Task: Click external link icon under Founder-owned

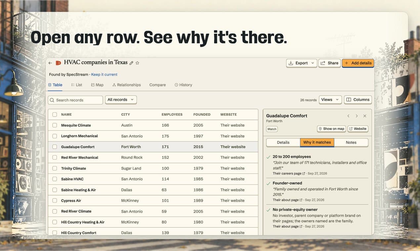Action: click(x=301, y=200)
